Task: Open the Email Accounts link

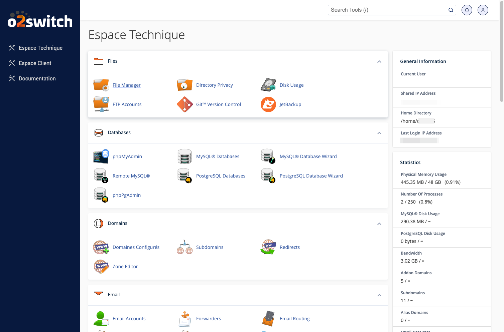Action: pos(129,319)
